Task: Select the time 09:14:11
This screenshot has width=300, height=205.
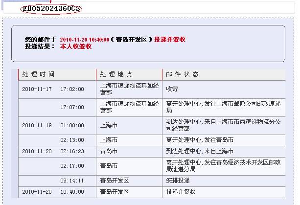Action: coord(72,181)
